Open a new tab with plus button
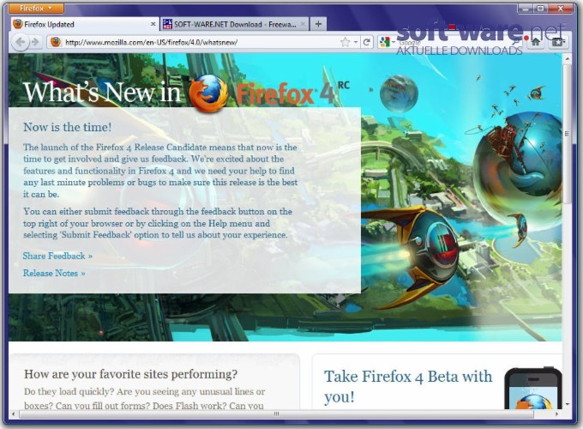Viewport: 583px width, 429px height. (318, 24)
